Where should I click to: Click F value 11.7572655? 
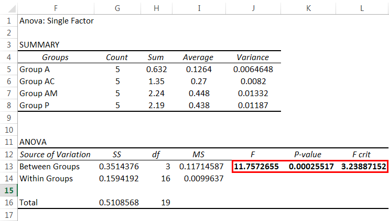(x=256, y=166)
